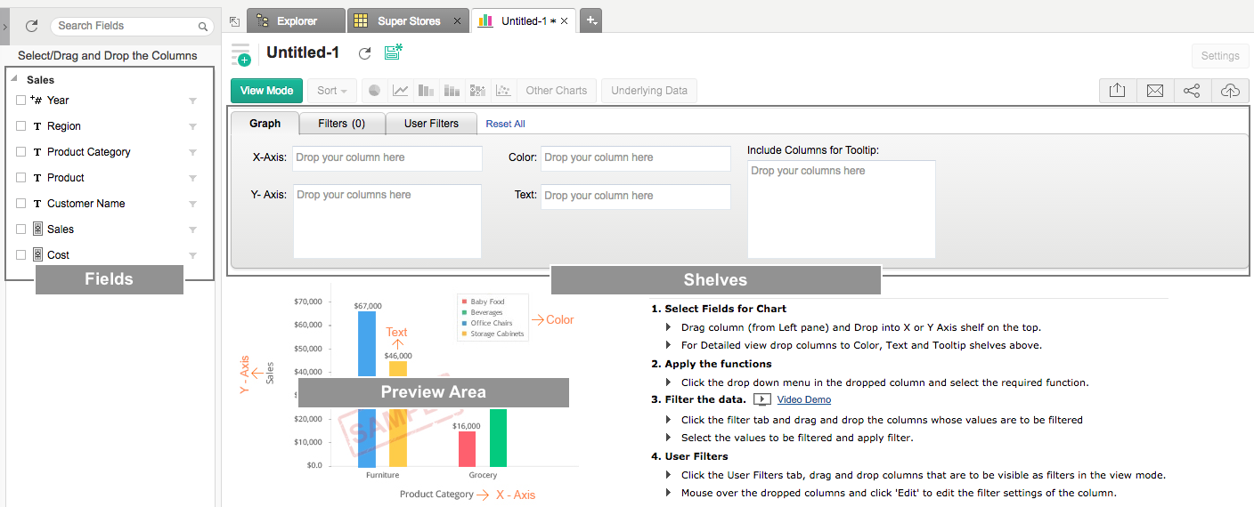Image resolution: width=1254 pixels, height=507 pixels.
Task: Click the video play icon before Video Demo
Action: coord(762,399)
